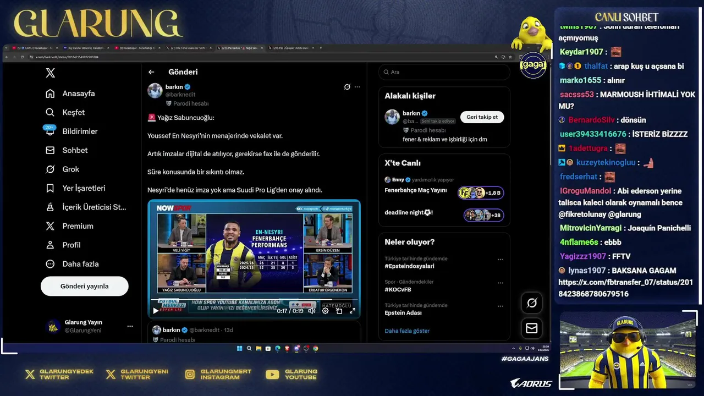Open options dots for Epstein Adası trend

pos(501,306)
